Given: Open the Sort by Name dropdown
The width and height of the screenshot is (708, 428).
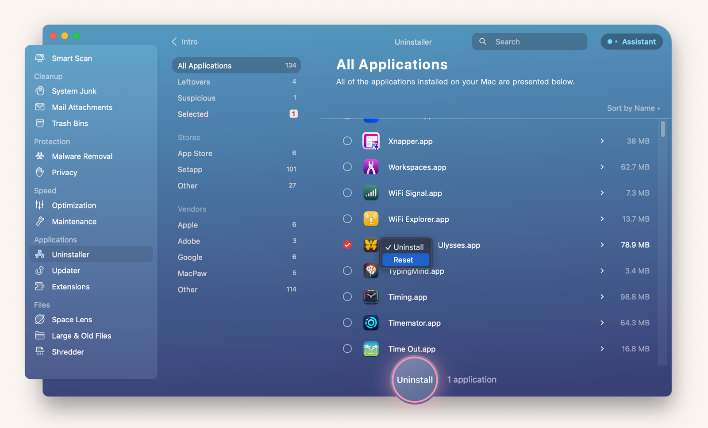Looking at the screenshot, I should tap(633, 108).
